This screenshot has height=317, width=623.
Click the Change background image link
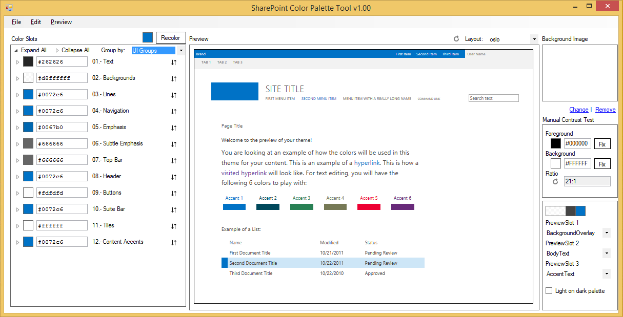[579, 110]
